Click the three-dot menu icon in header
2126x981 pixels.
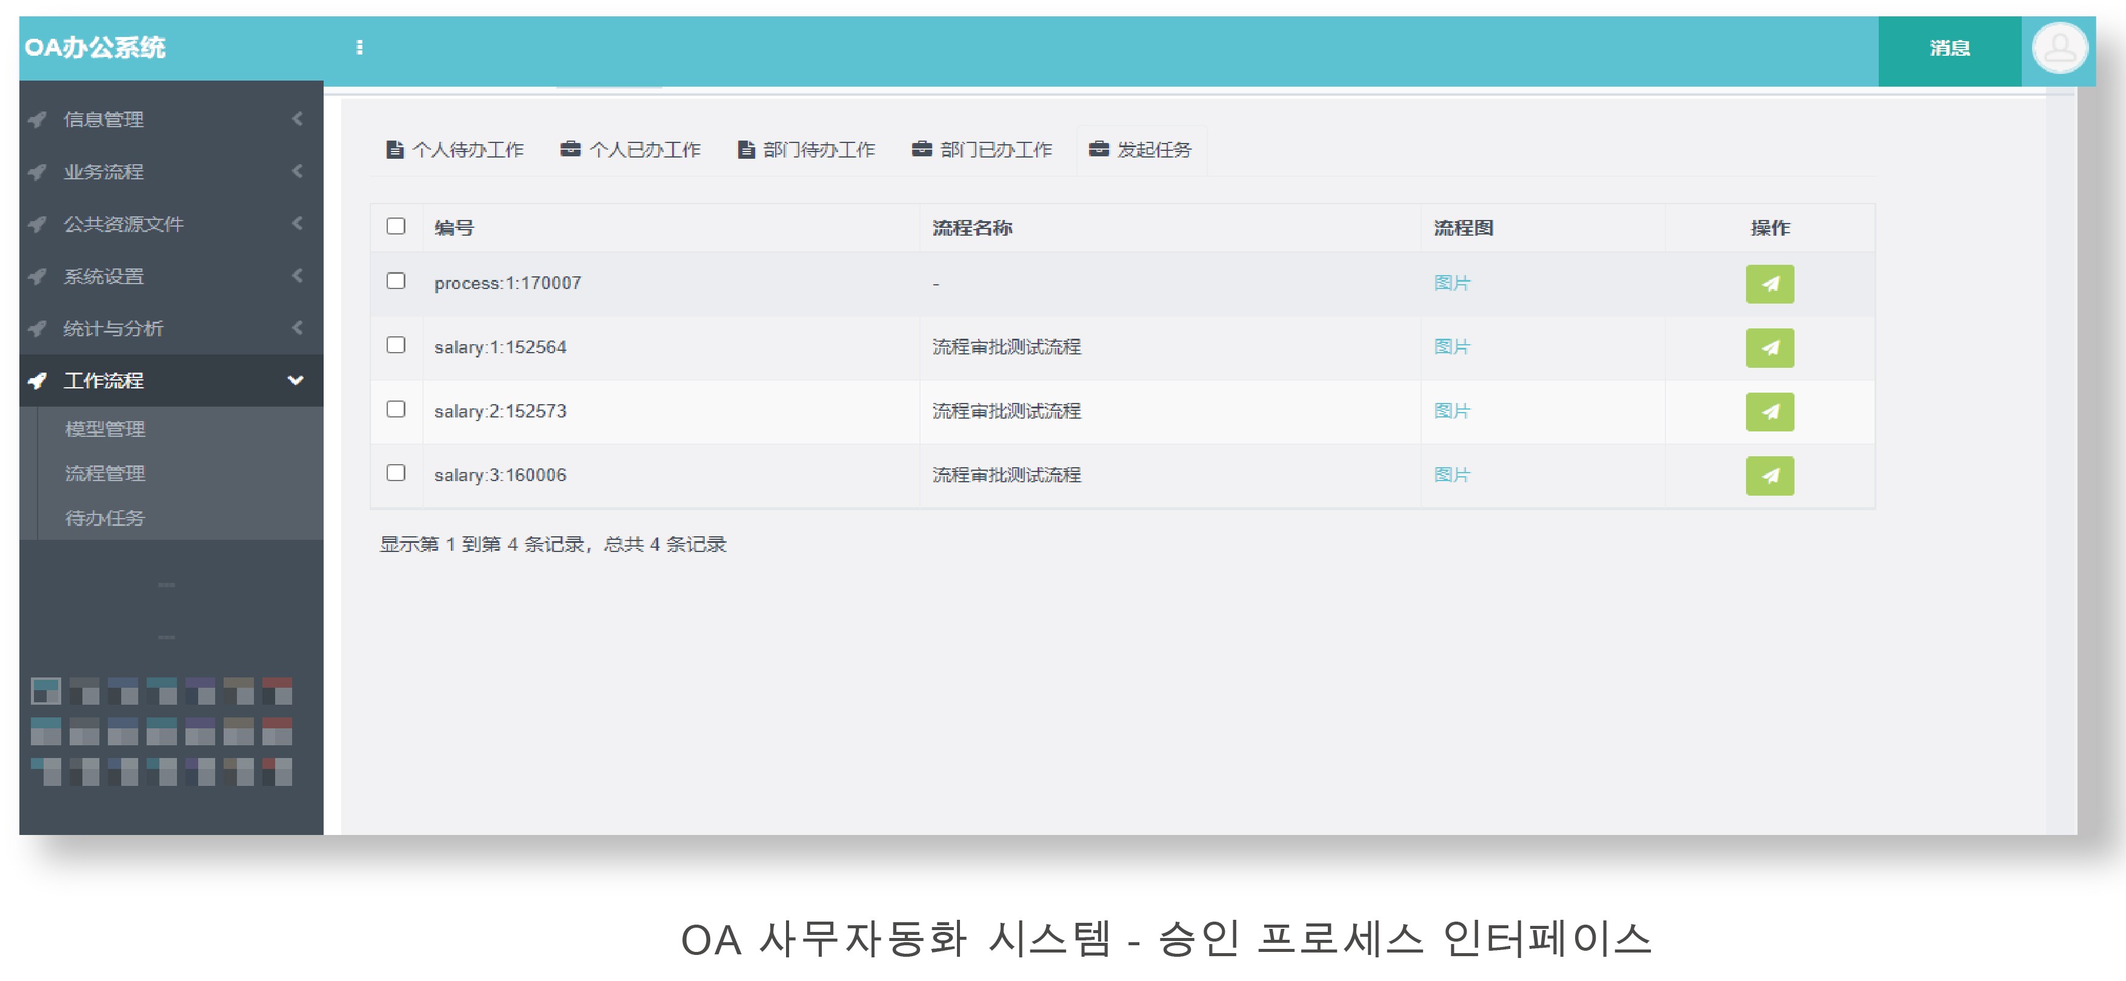[359, 48]
